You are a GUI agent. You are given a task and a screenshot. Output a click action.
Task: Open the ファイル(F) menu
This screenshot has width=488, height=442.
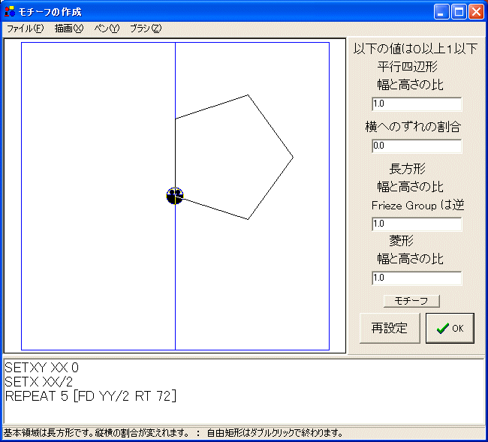click(x=26, y=29)
